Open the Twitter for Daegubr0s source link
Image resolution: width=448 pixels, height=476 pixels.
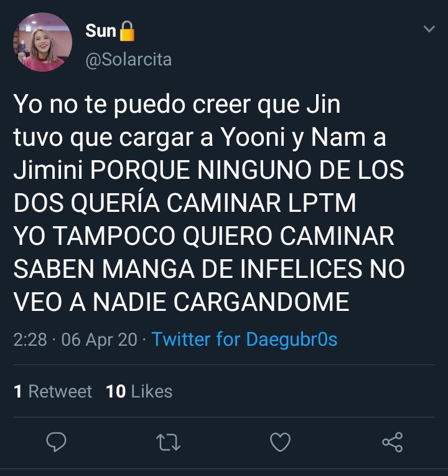point(245,339)
